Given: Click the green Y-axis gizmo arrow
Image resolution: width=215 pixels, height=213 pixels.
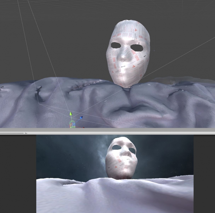Looking at the screenshot, I should 71,114.
